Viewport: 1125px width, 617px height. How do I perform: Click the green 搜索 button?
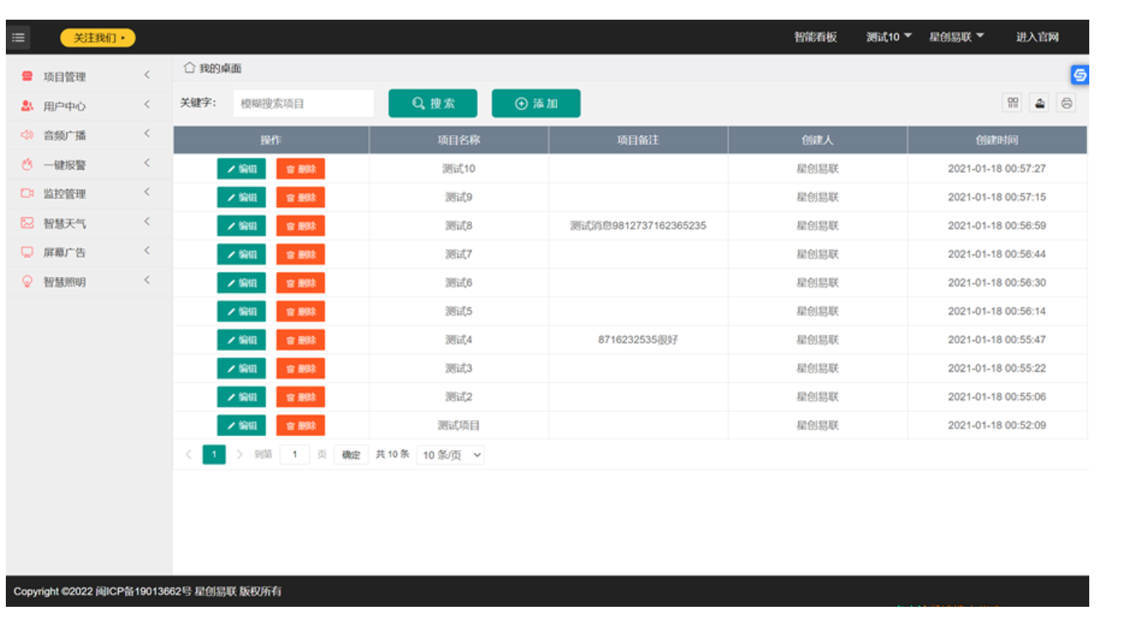point(433,104)
